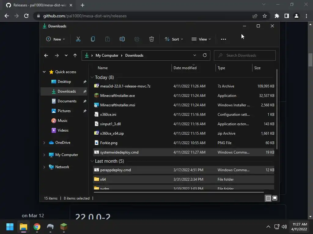Open Chrome side panel icon
Screen dimensions: 313x234
pyautogui.click(x=287, y=16)
